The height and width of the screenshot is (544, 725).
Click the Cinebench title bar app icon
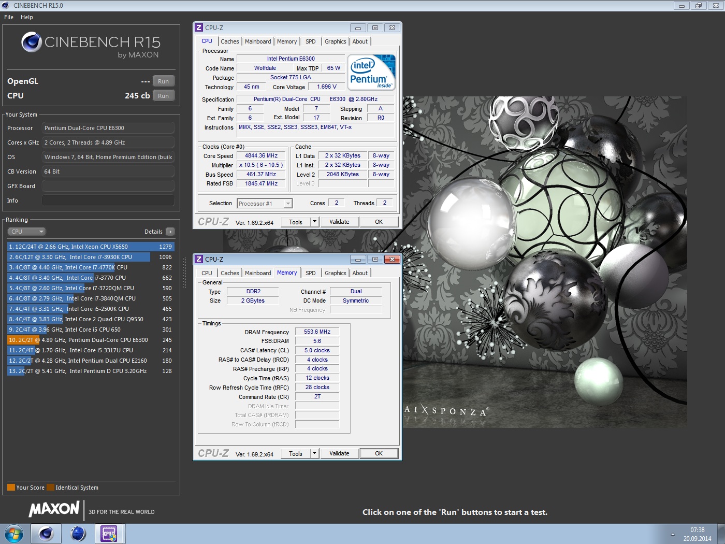[x=6, y=5]
